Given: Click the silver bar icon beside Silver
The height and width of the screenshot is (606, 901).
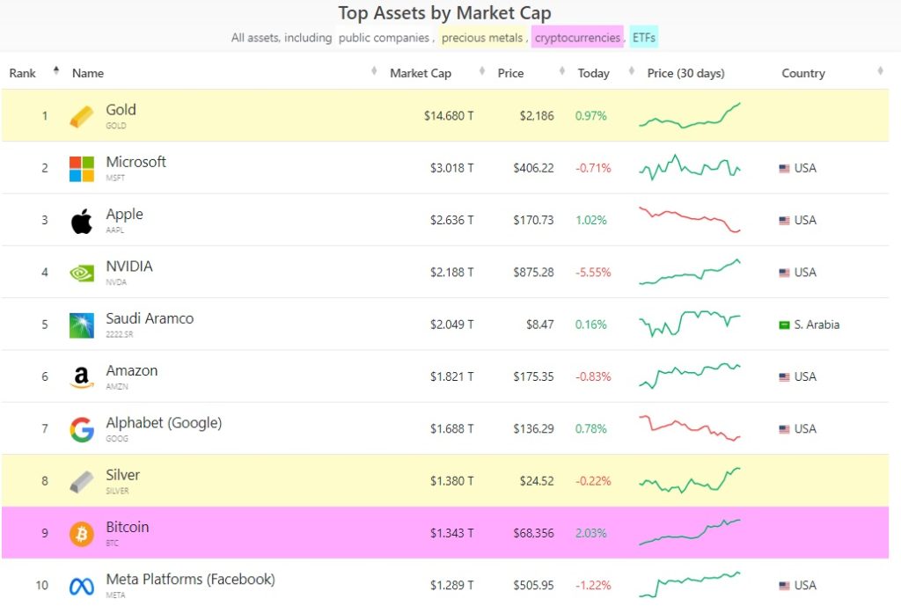Looking at the screenshot, I should [81, 480].
